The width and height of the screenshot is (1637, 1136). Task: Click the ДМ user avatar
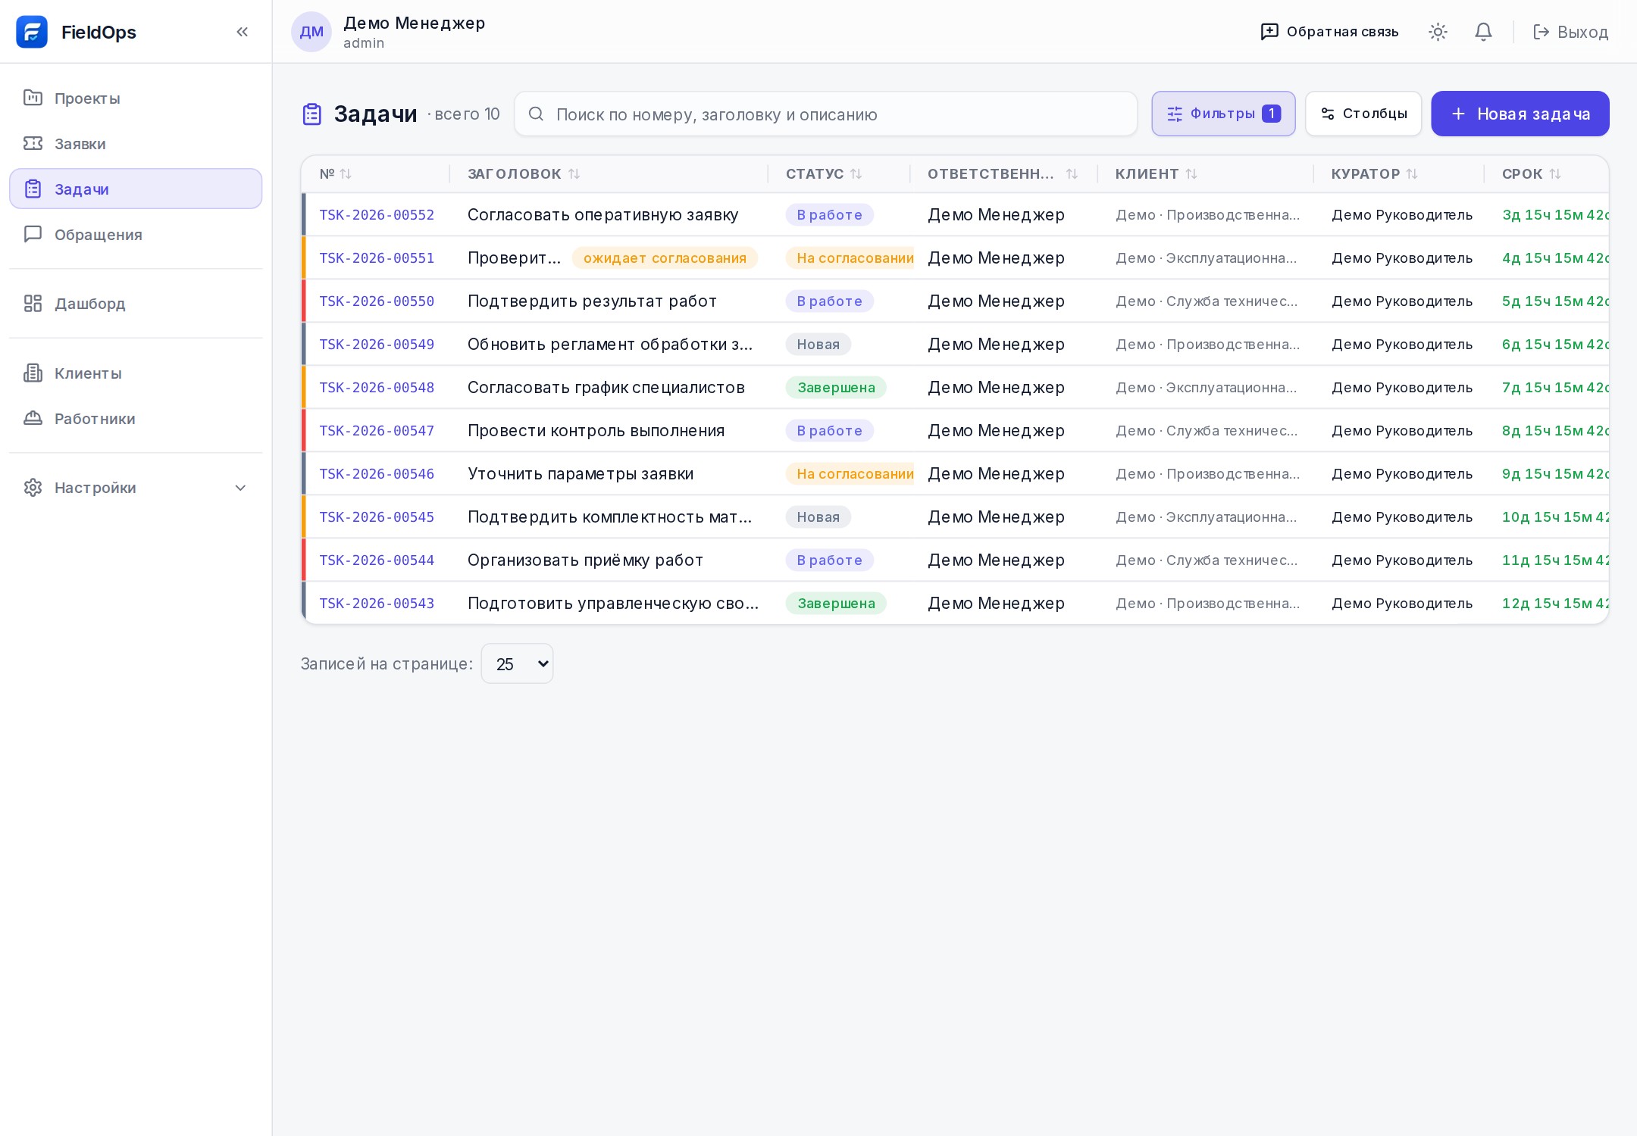click(311, 32)
